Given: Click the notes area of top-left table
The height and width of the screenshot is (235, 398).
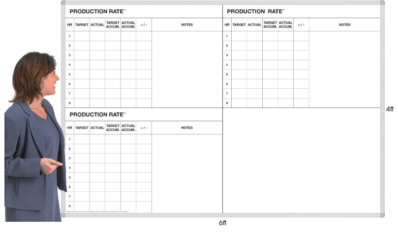Looking at the screenshot, I should pyautogui.click(x=187, y=69).
